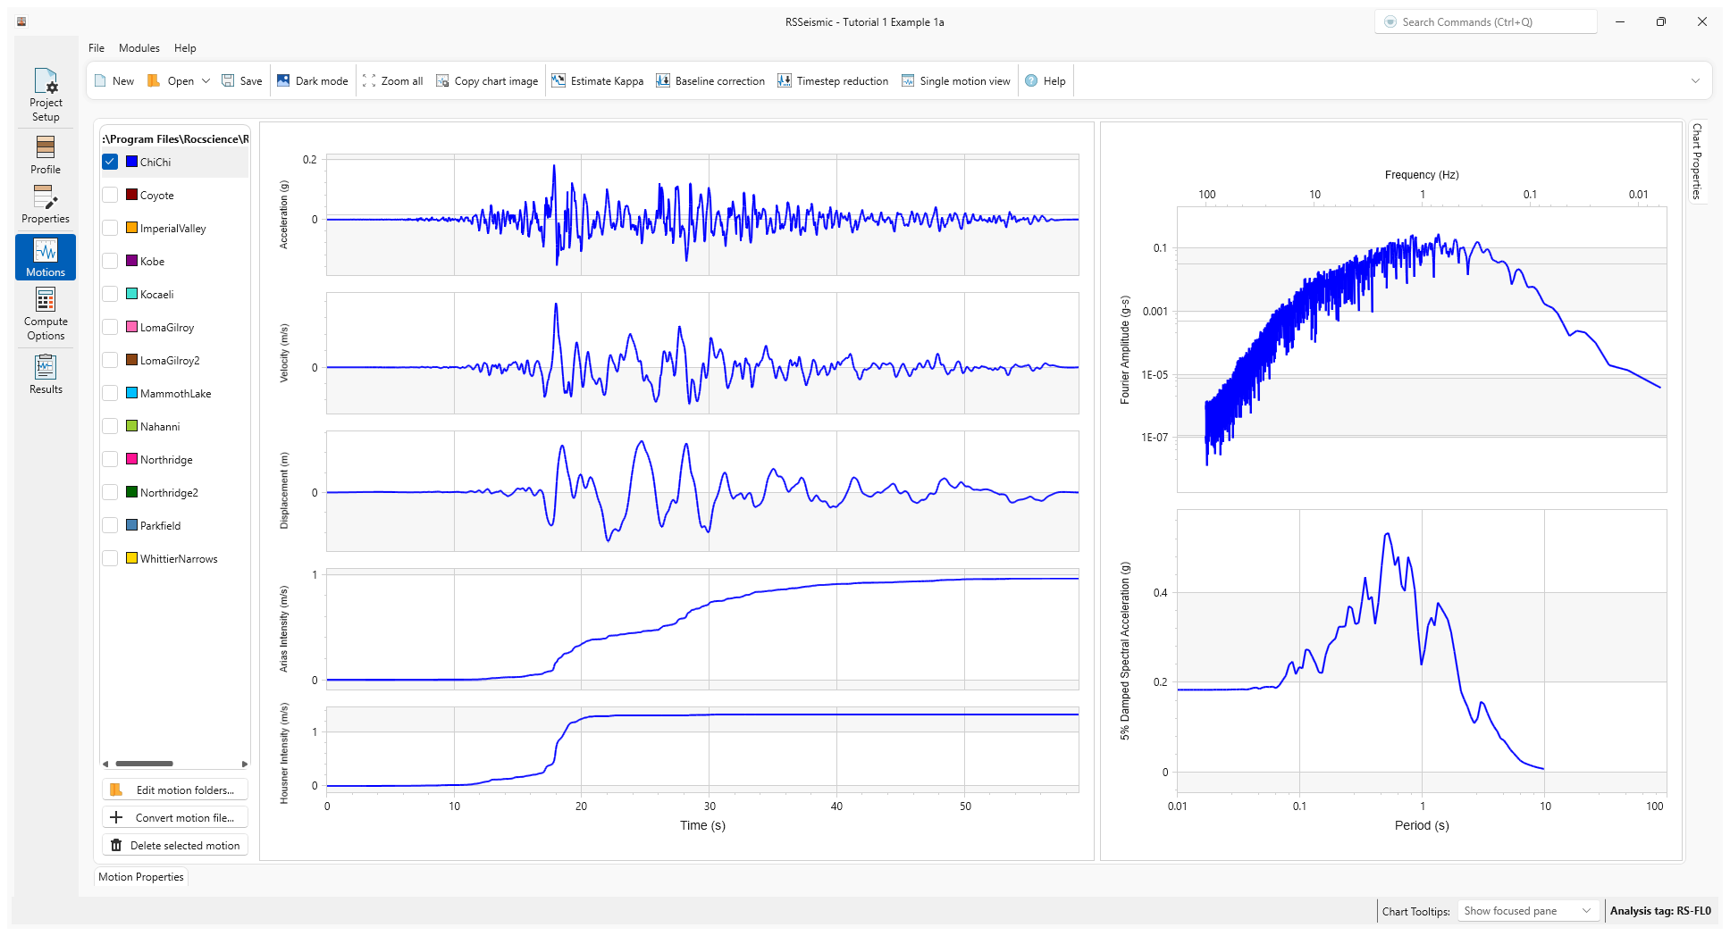
Task: Open the Results section
Action: coord(46,374)
